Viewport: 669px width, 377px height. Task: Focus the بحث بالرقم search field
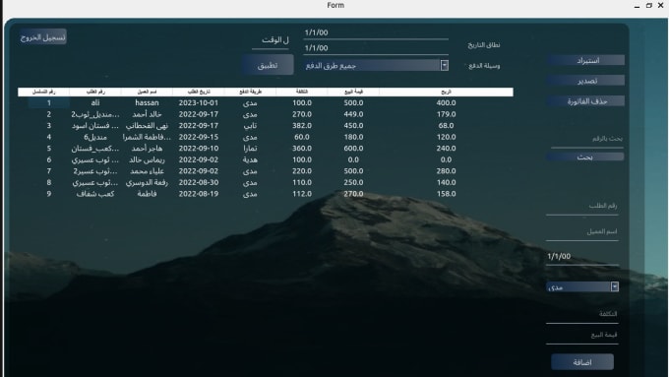pyautogui.click(x=587, y=139)
